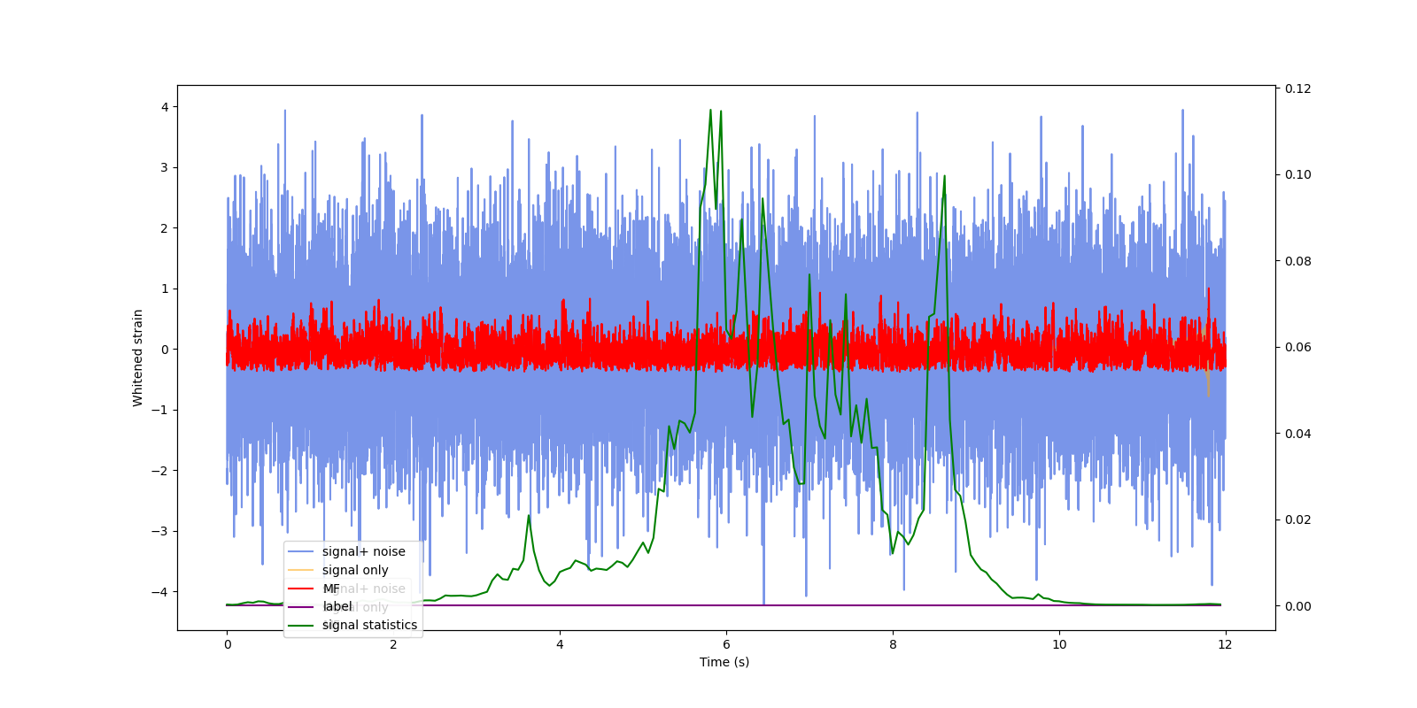Click the 'Whitened strain' y-axis label
This screenshot has height=708, width=1417.
point(138,358)
